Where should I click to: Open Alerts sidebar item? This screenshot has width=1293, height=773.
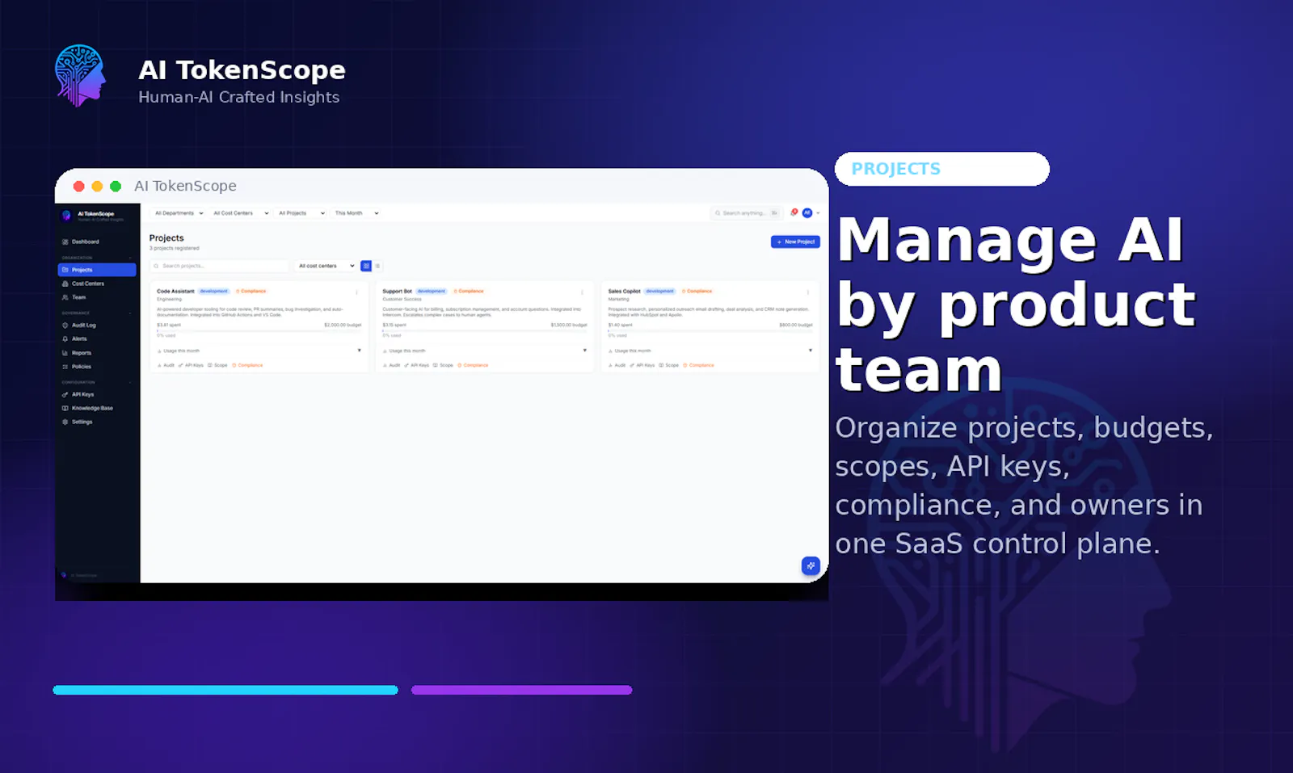pos(75,339)
